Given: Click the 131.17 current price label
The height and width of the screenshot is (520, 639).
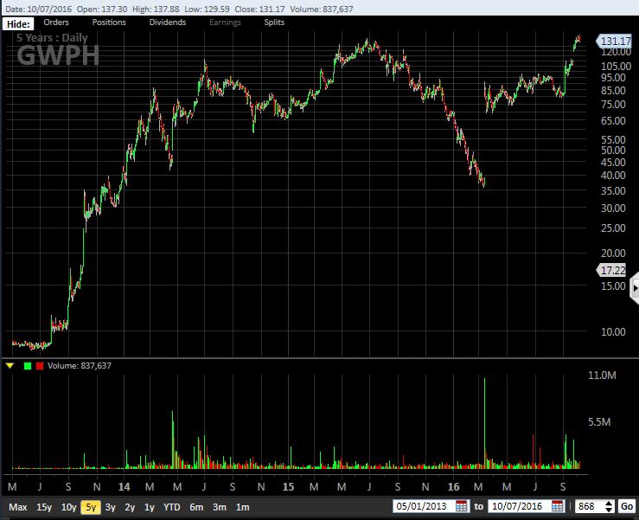Looking at the screenshot, I should pyautogui.click(x=614, y=41).
